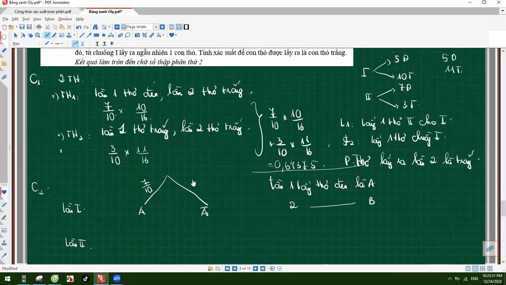Click the Print icon

(39, 27)
